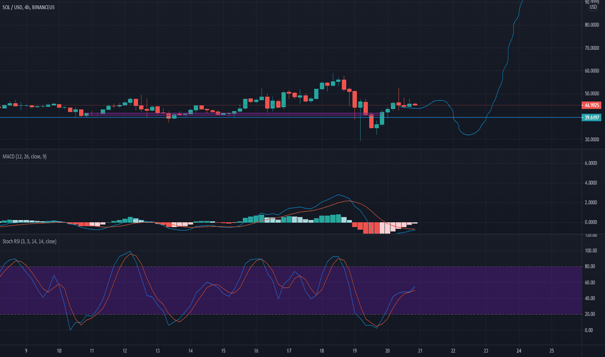This screenshot has height=357, width=605.
Task: Click date 22 on the time axis
Action: 453,351
